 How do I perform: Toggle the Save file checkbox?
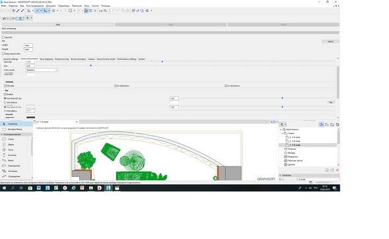3,37
